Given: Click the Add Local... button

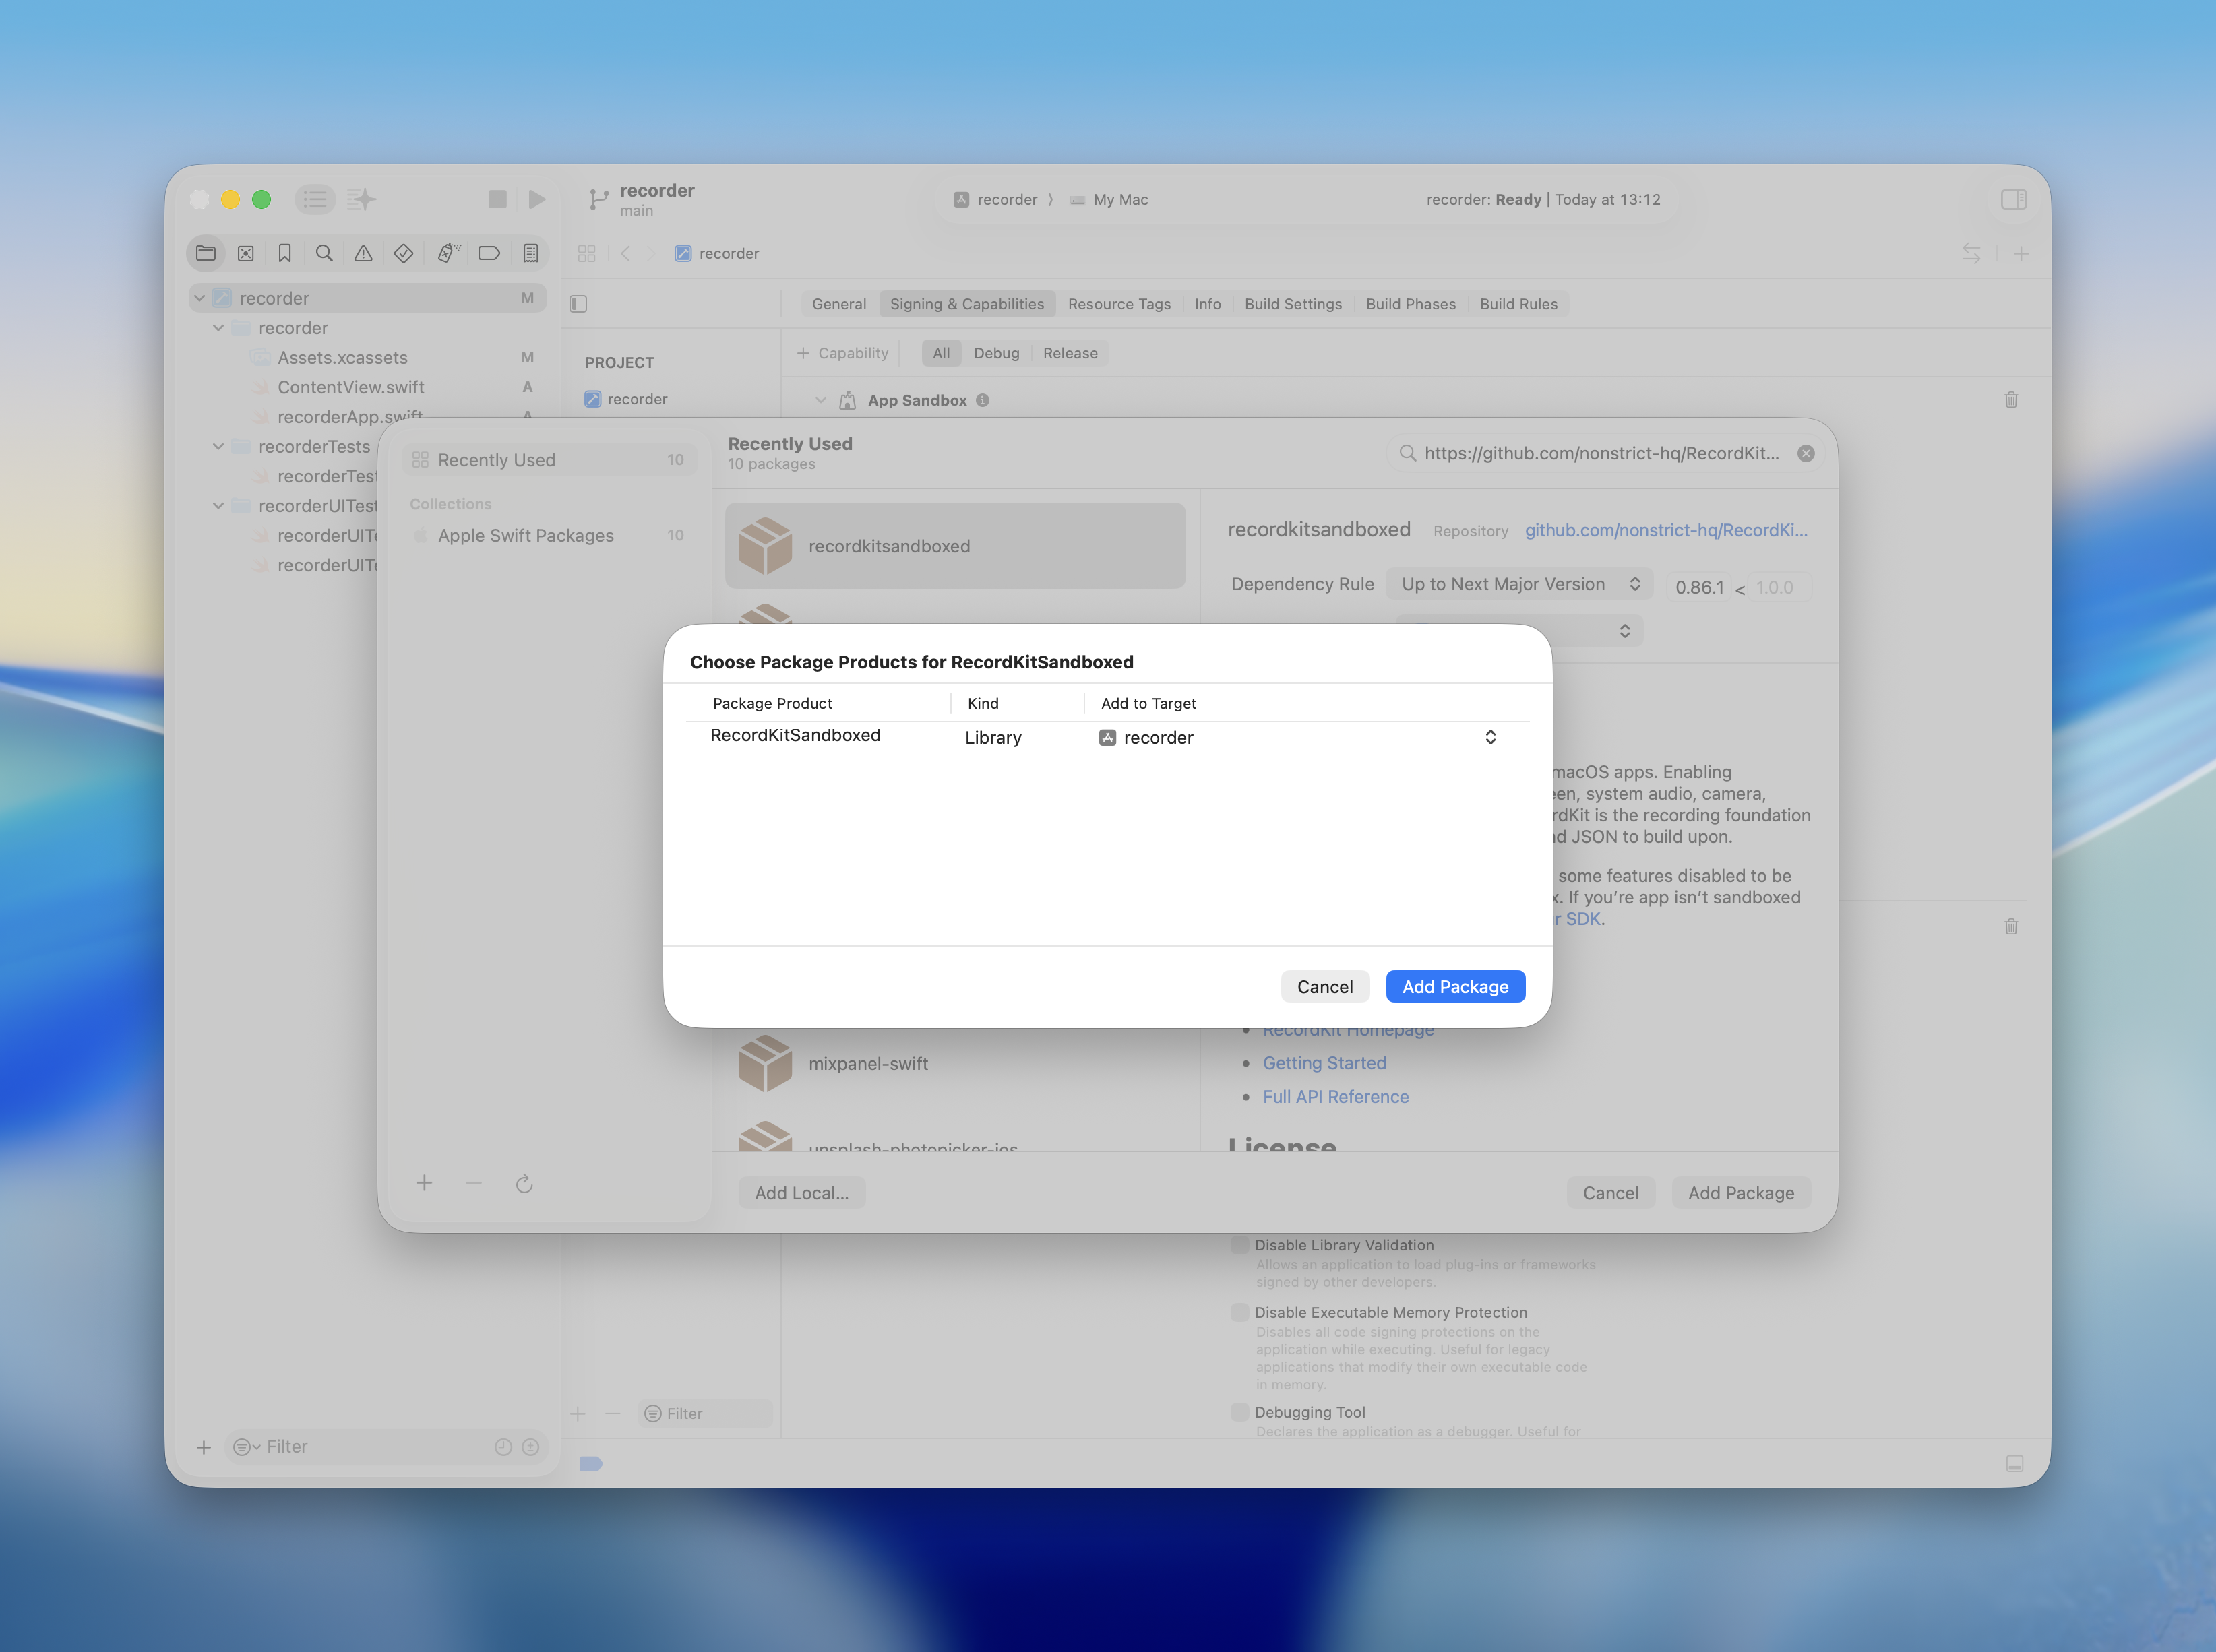Looking at the screenshot, I should coord(801,1193).
